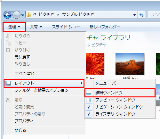Open the recent pages dropdown arrow
The width and height of the screenshot is (160, 139).
pos(23,15)
